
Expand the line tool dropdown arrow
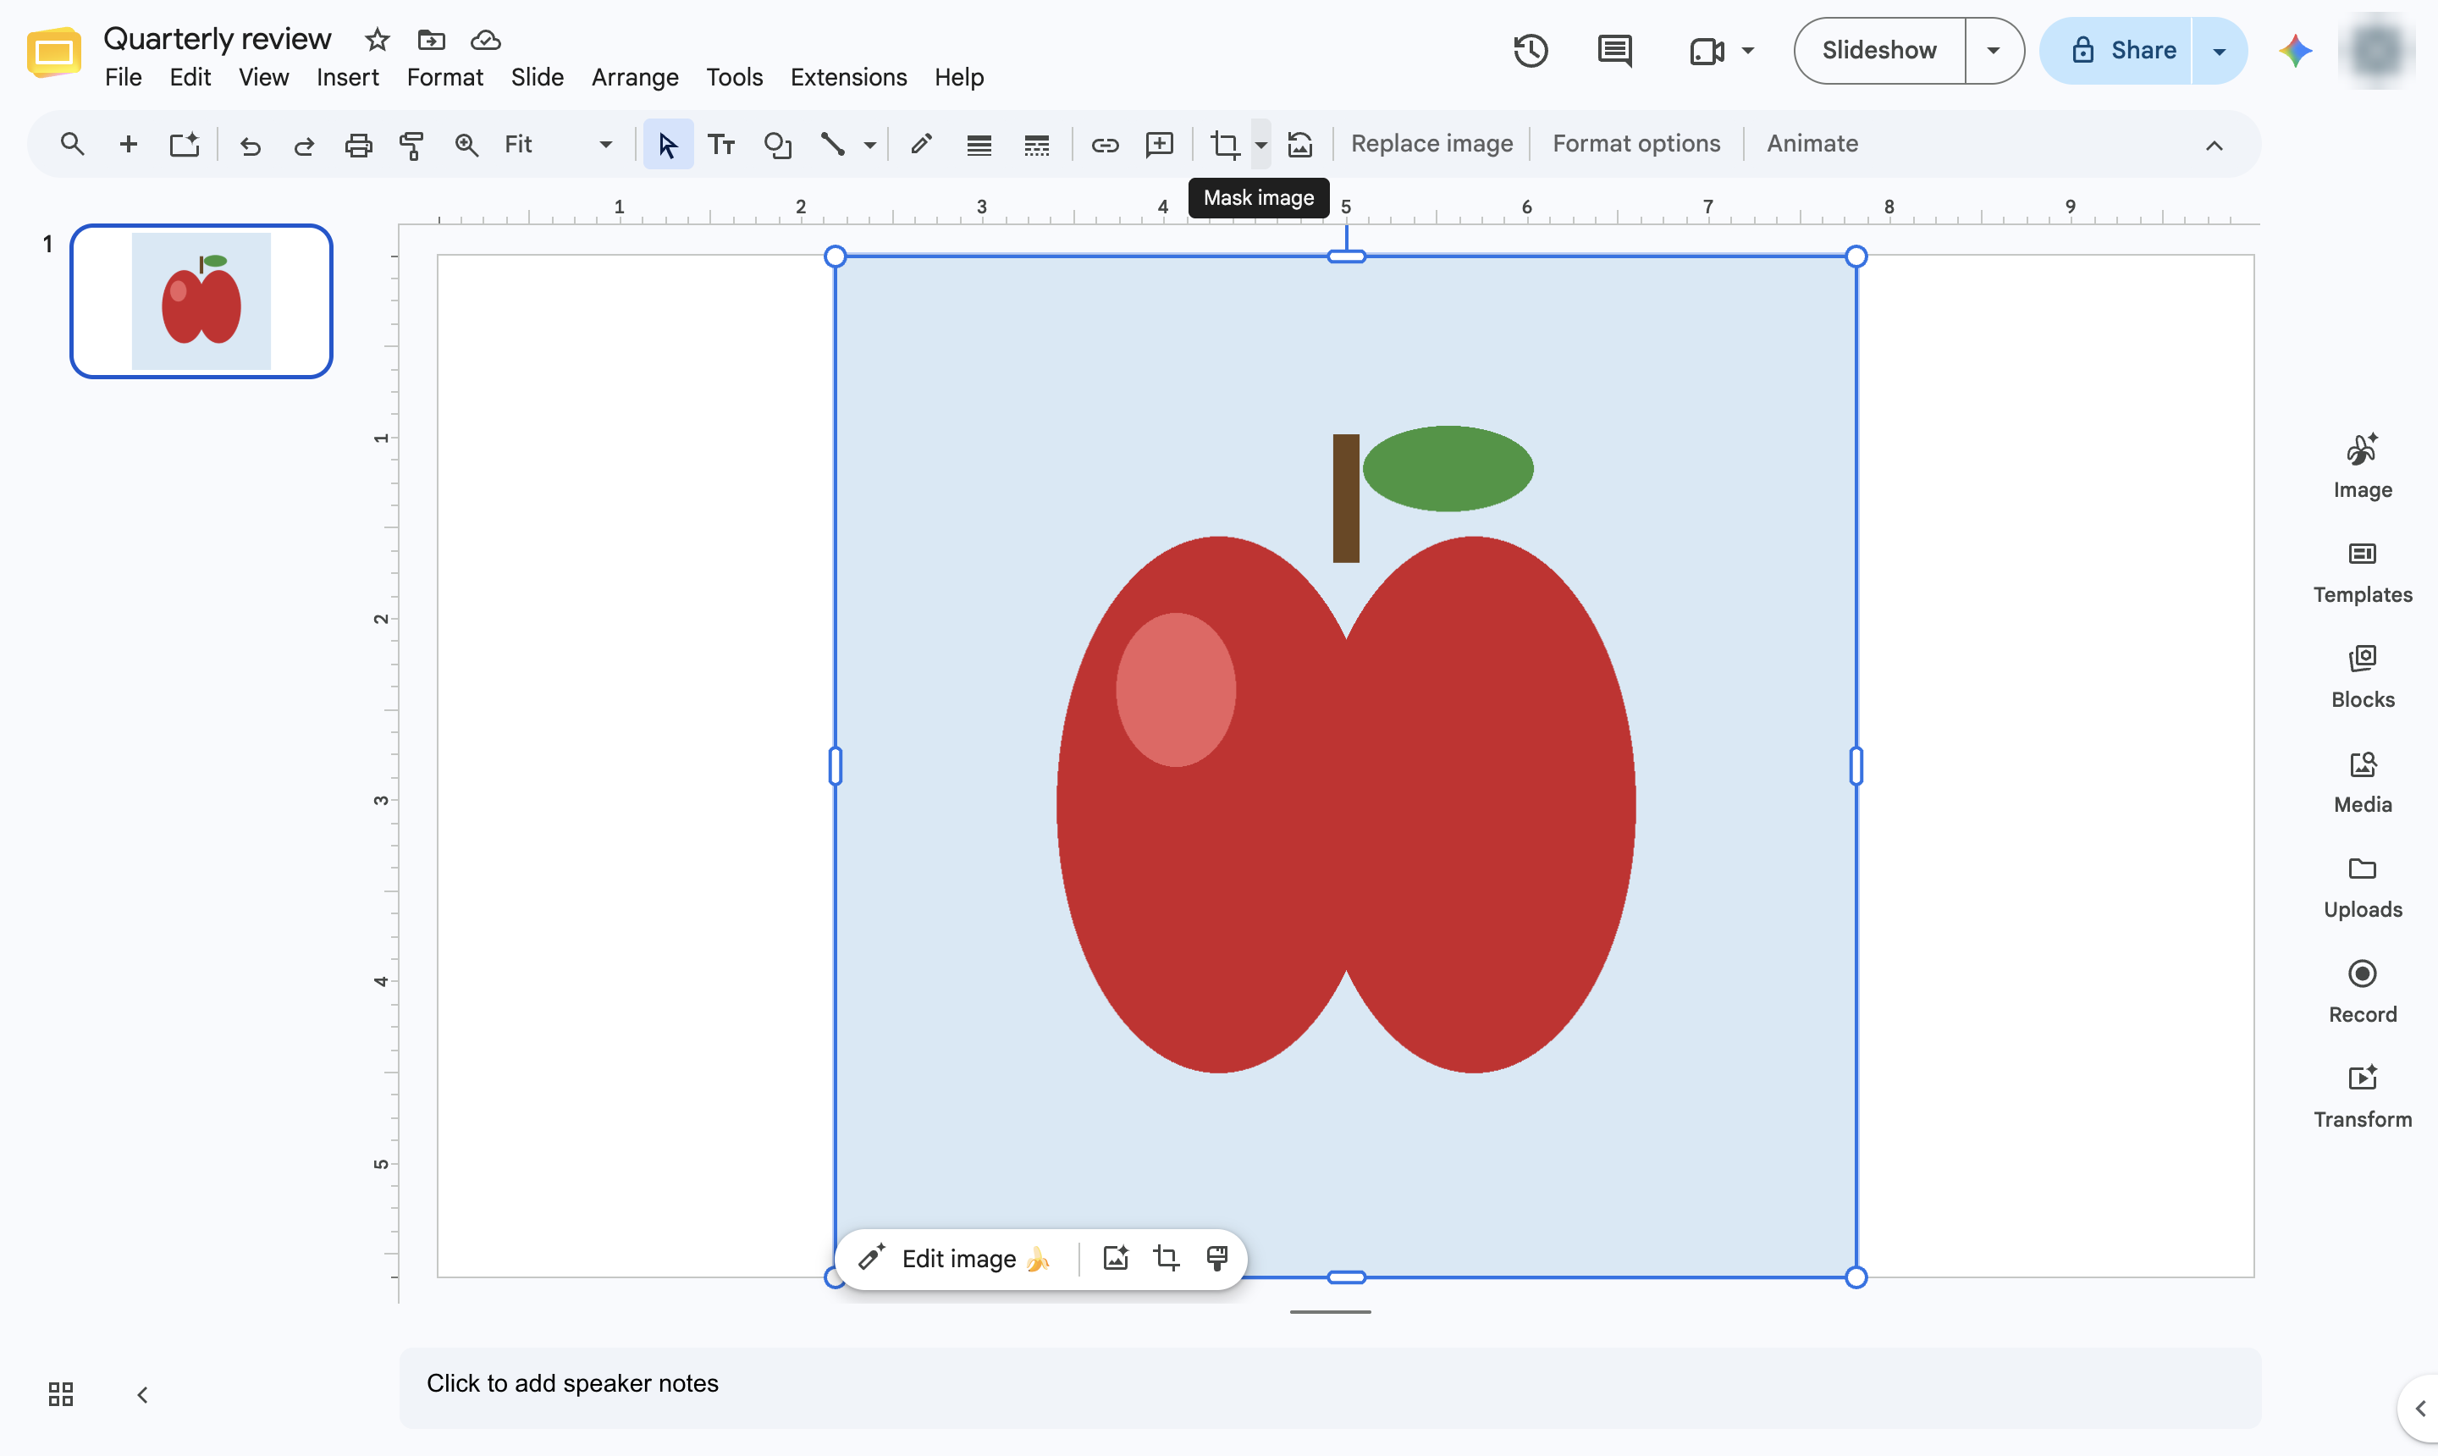(x=869, y=146)
